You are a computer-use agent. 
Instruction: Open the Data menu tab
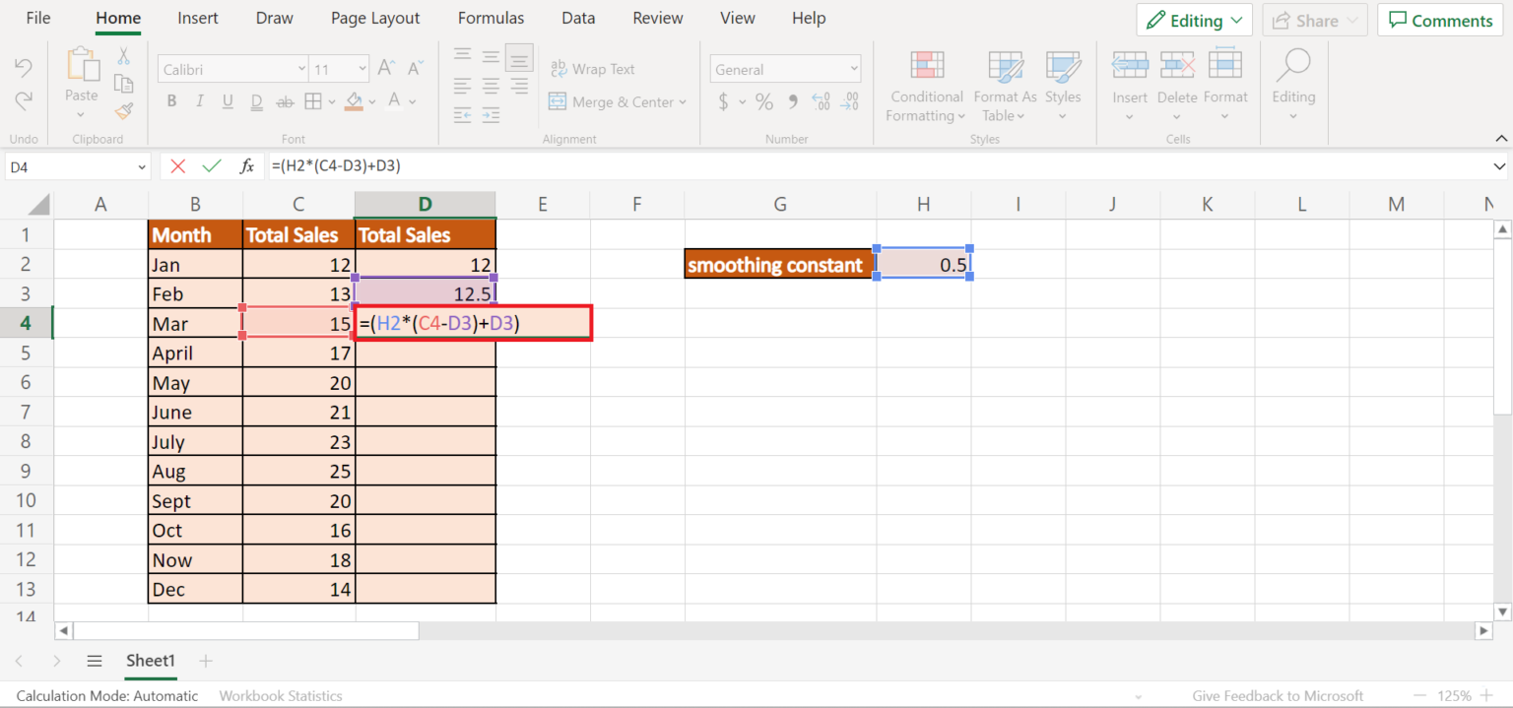pos(578,18)
